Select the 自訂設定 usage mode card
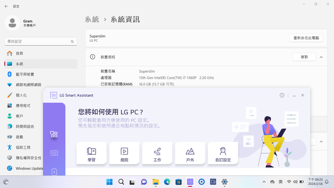The image size is (334, 188). coord(223,153)
